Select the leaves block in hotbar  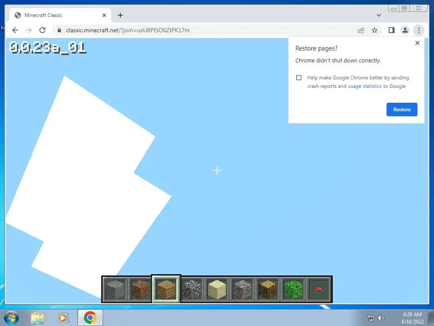[x=293, y=289]
